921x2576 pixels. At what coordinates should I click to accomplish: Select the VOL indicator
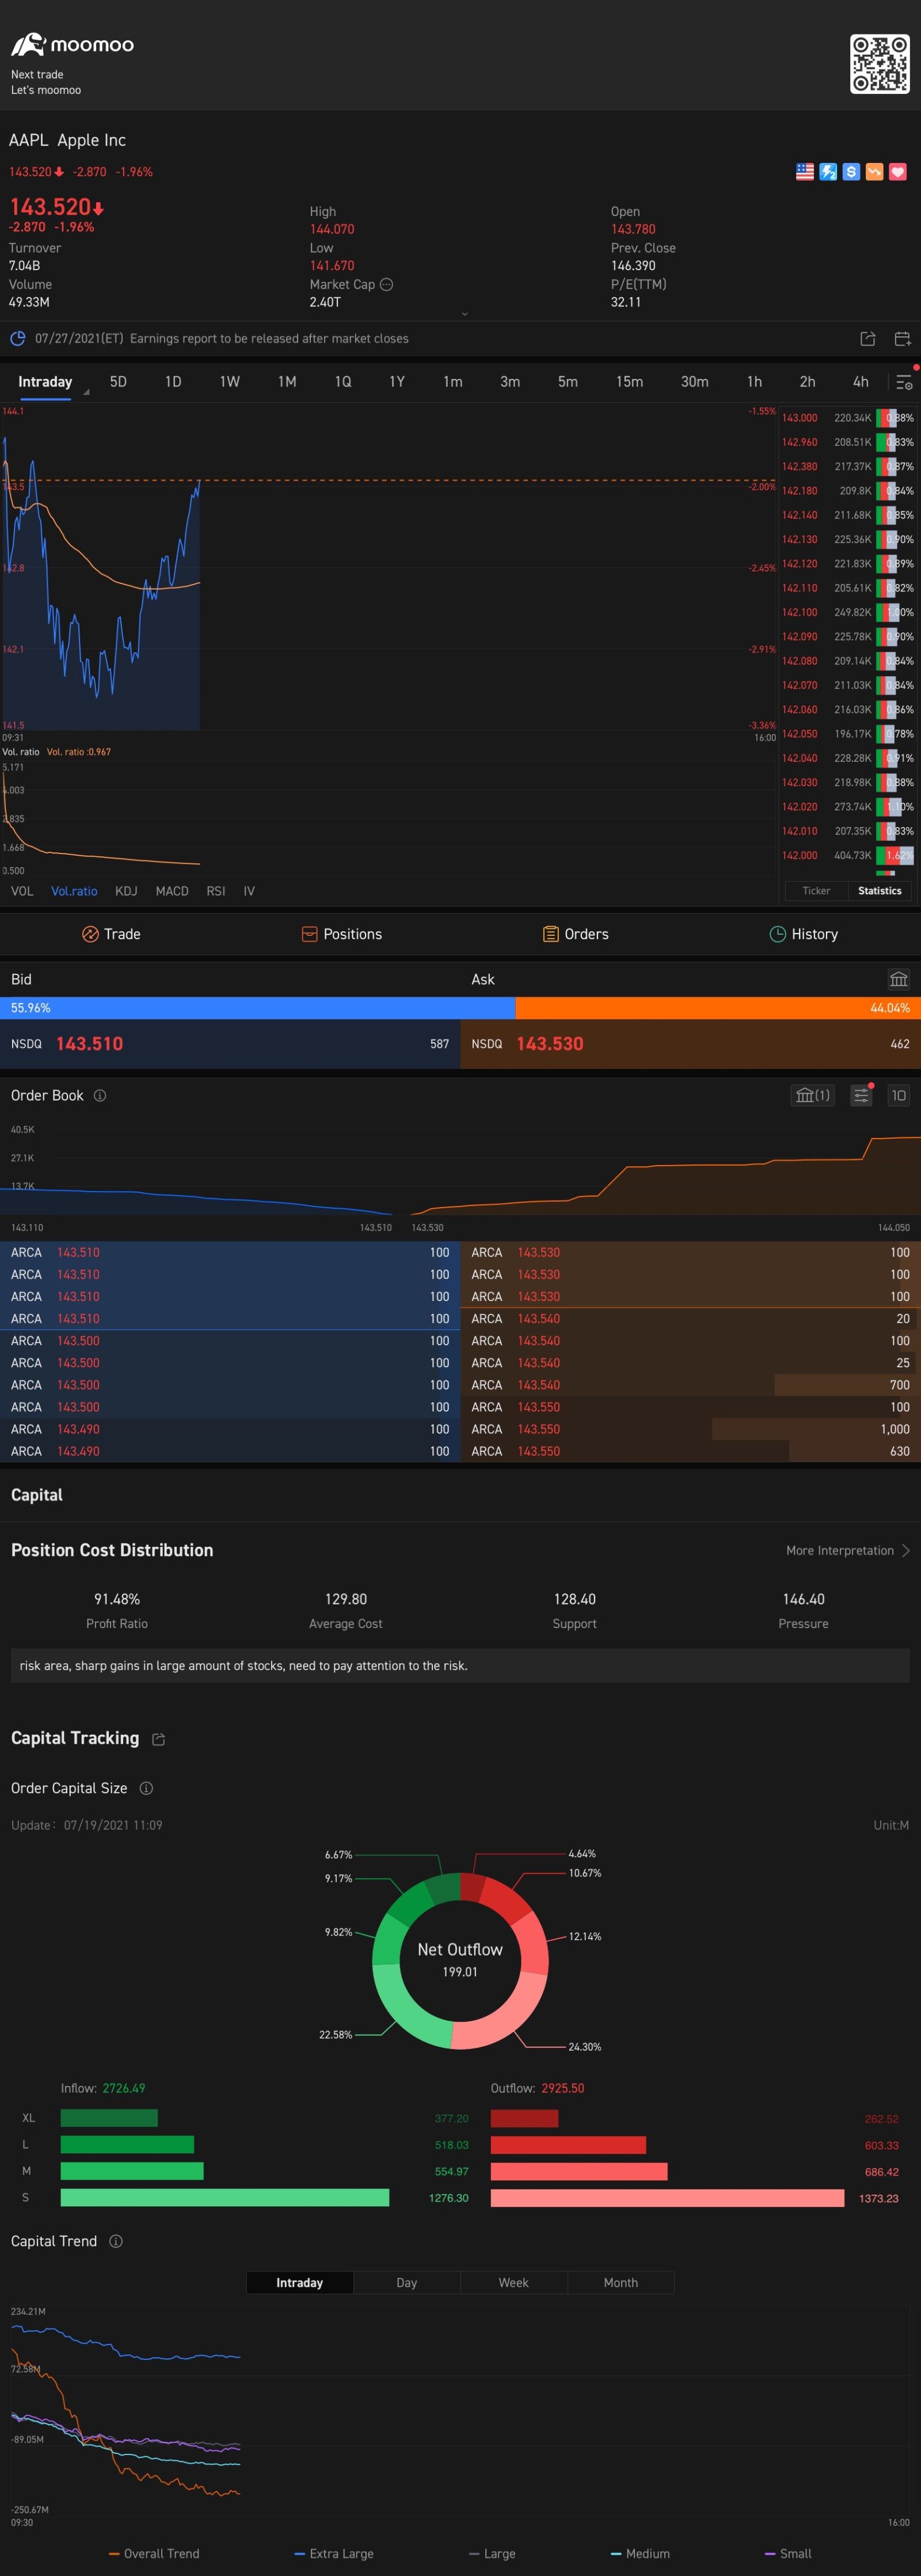tap(22, 891)
